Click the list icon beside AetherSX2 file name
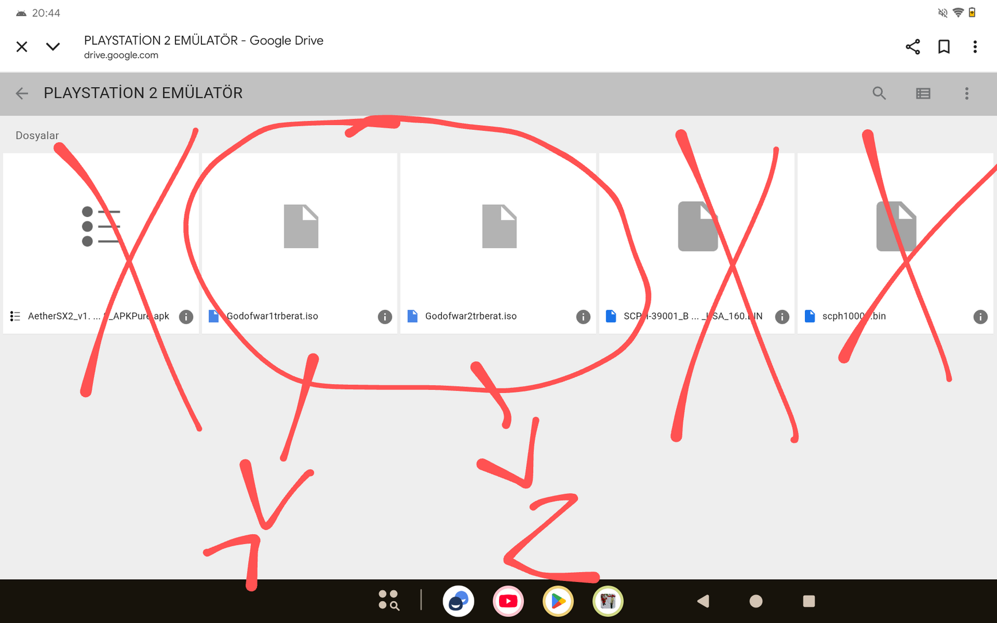Viewport: 997px width, 623px height. coord(15,316)
